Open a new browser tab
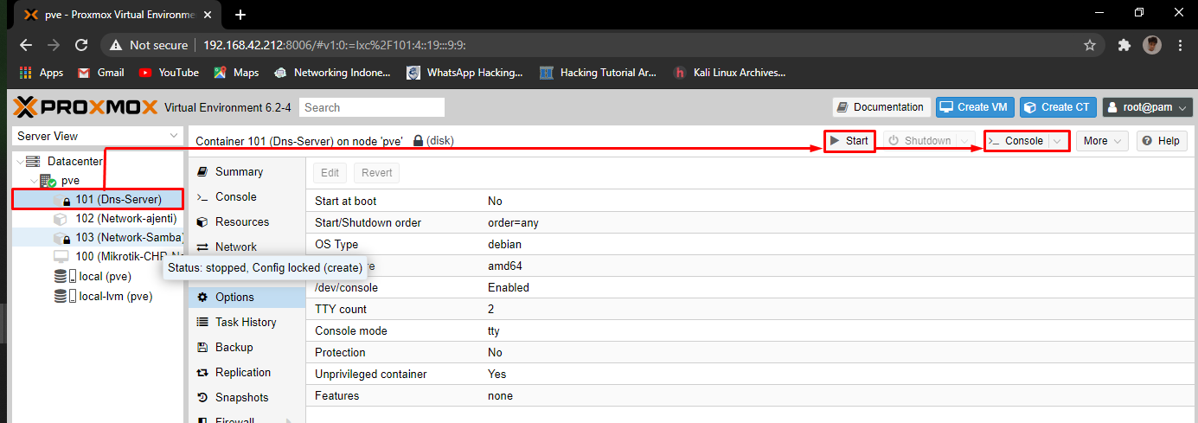Screen dimensions: 1198x423 (240, 15)
